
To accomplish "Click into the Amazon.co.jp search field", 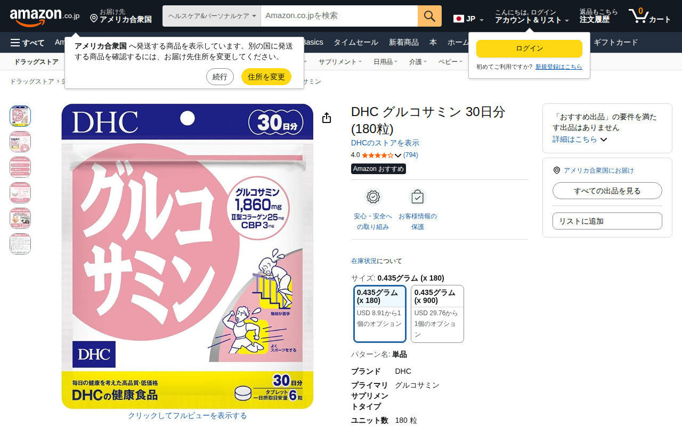I will tap(339, 16).
